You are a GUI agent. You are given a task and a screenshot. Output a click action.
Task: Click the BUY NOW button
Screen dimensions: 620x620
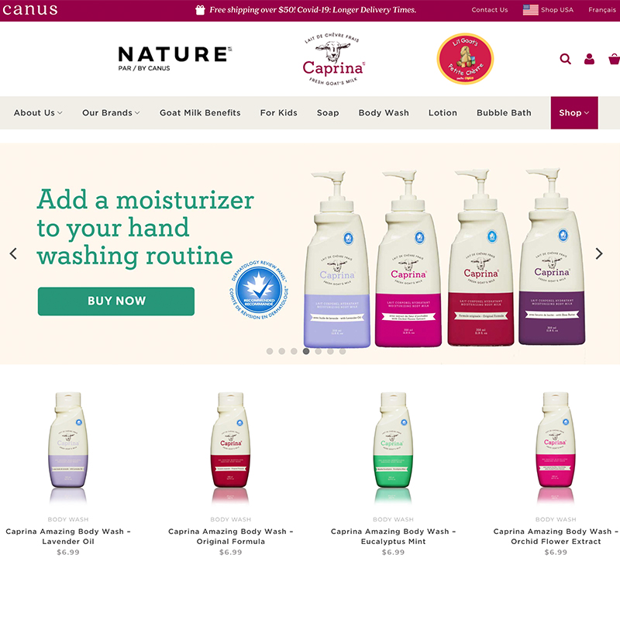(x=116, y=301)
